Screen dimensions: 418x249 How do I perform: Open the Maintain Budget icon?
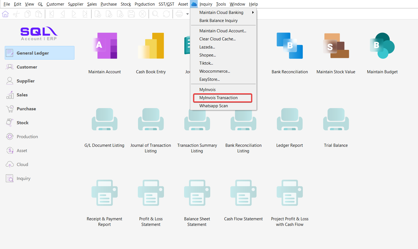(x=382, y=46)
